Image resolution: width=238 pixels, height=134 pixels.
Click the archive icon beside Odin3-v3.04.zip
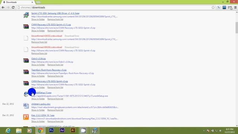click(26, 60)
